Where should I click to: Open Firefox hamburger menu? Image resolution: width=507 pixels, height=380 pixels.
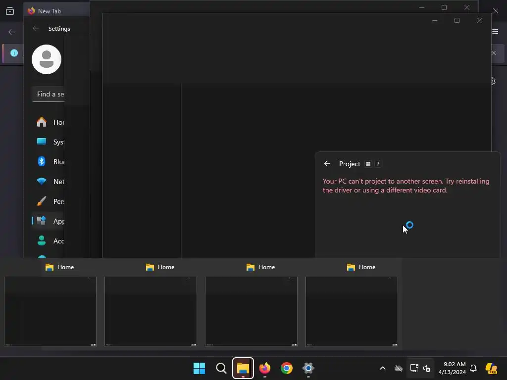coord(495,31)
